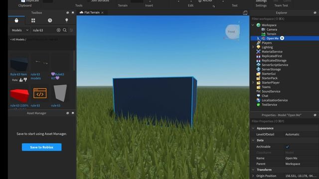Viewport: 319px width, 179px height.
Task: Select StarterGui in Explorer
Action: (x=269, y=74)
